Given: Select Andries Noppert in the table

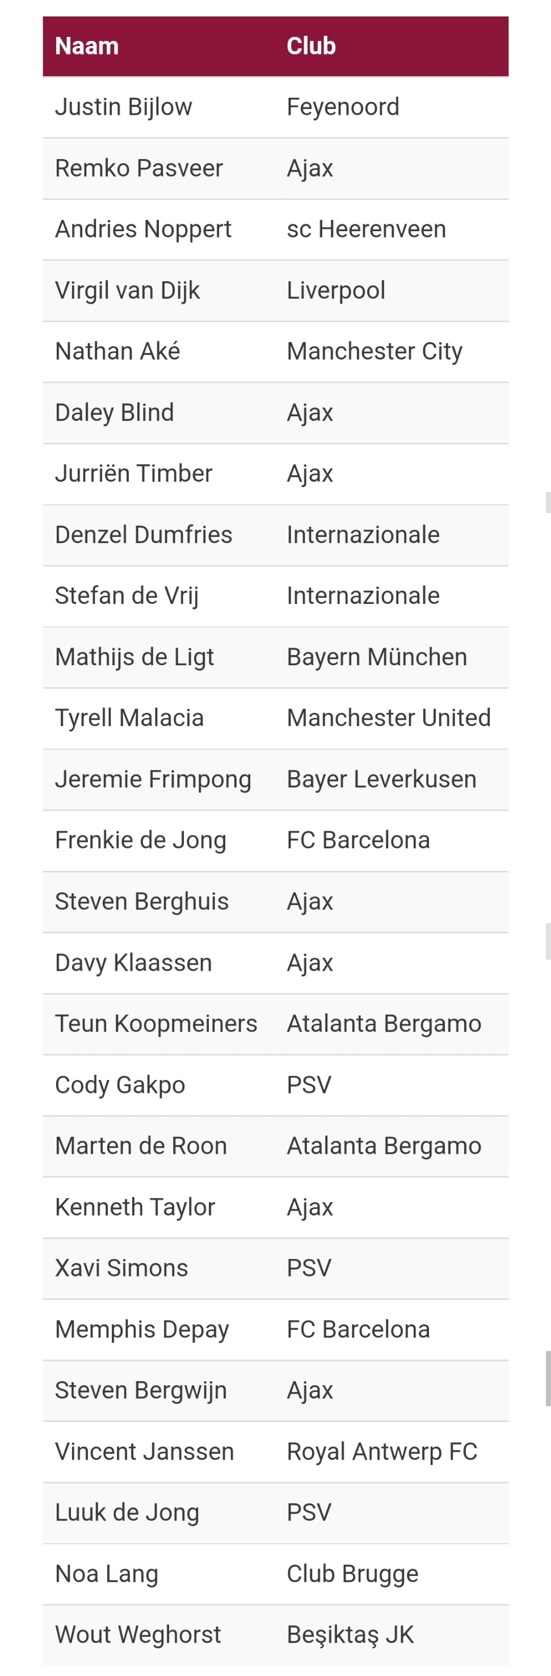Looking at the screenshot, I should (143, 230).
